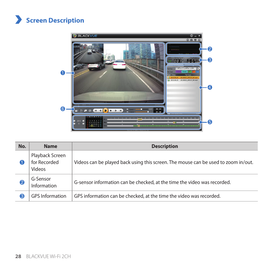
Task: Stop the video playback
Action: coord(111,110)
